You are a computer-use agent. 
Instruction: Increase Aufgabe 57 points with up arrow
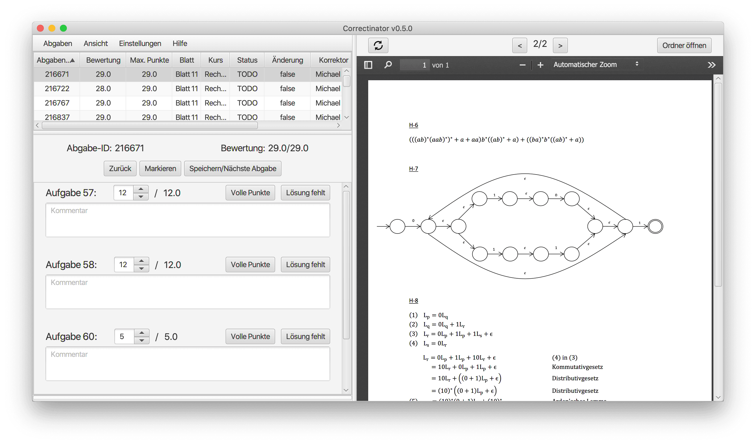[x=141, y=189]
